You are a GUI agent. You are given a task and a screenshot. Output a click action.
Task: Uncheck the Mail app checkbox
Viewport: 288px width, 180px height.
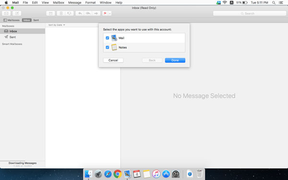click(108, 38)
